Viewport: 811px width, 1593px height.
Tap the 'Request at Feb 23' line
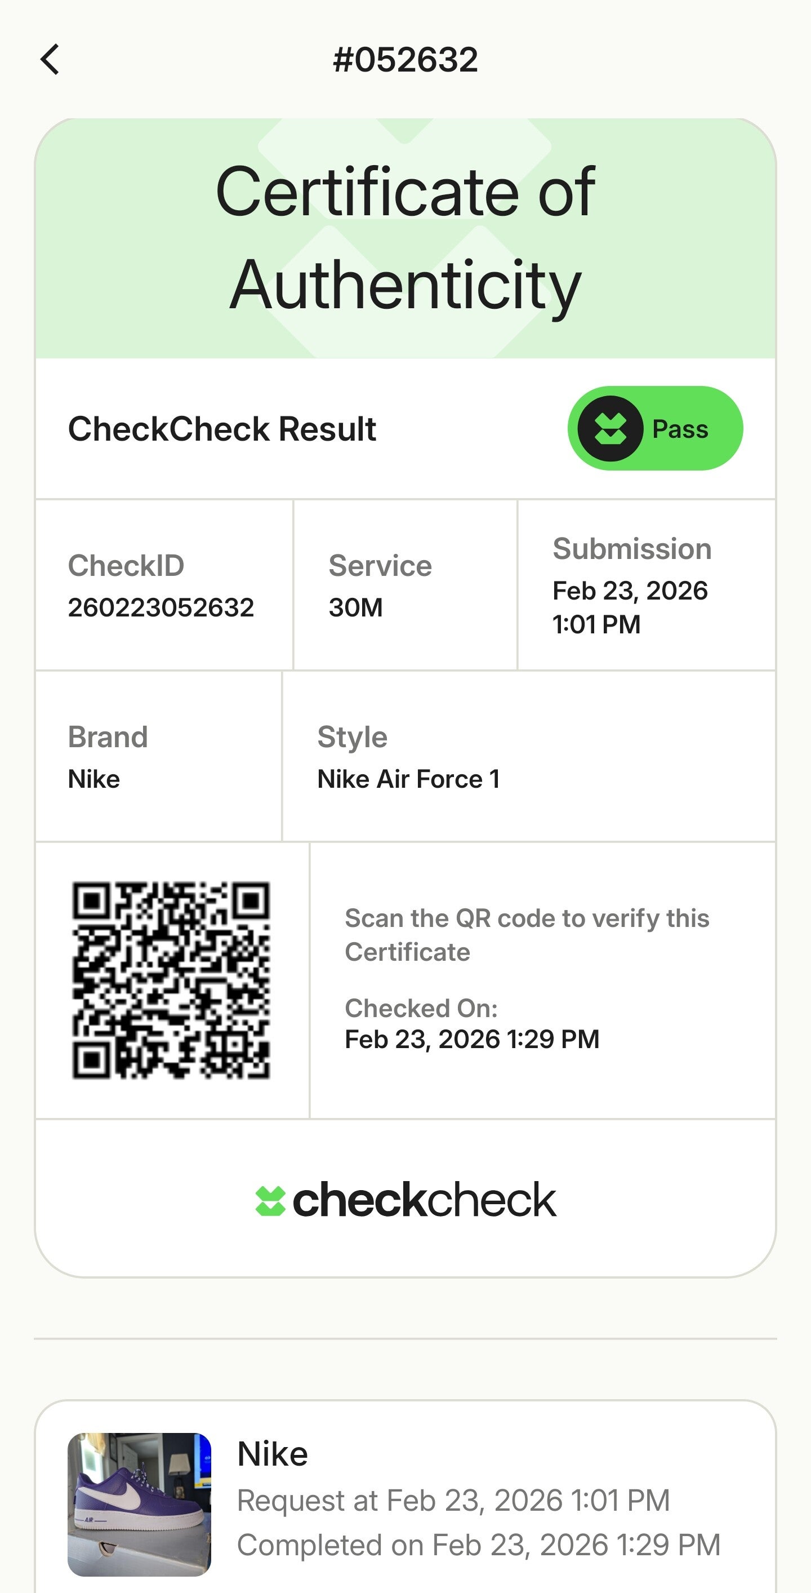tap(453, 1500)
